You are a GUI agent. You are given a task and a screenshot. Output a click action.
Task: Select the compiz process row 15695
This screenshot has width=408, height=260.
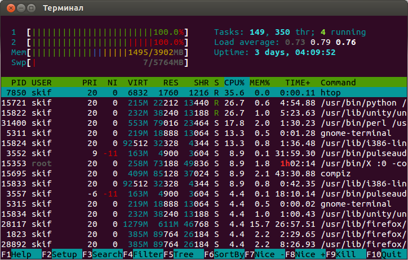coord(204,174)
